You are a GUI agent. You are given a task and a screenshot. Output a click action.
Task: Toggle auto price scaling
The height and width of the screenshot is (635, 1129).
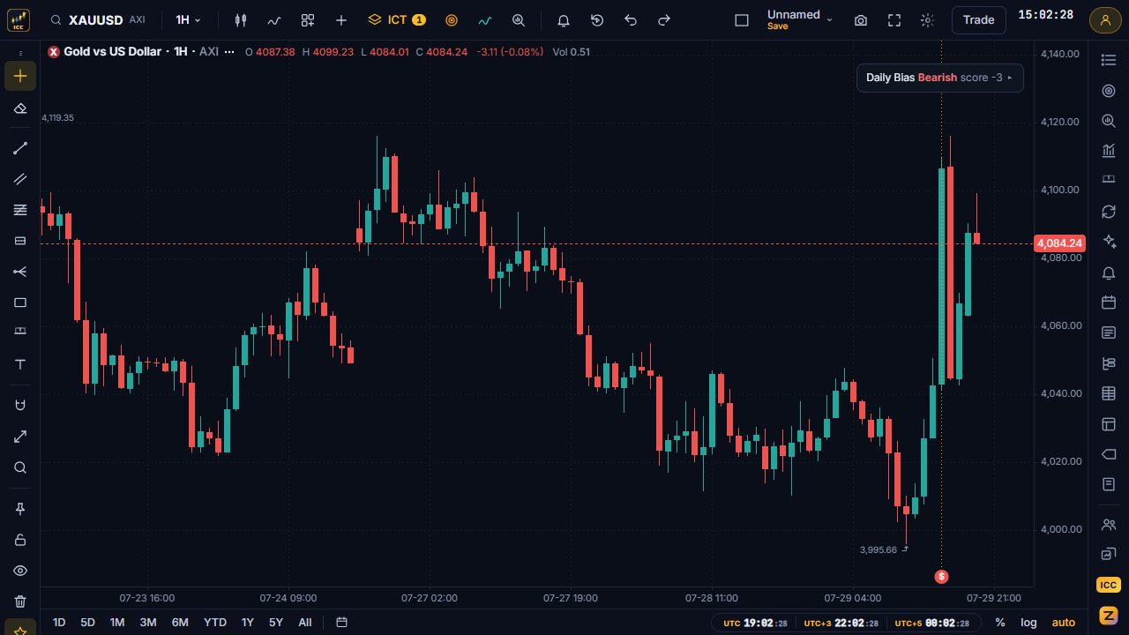[1064, 623]
